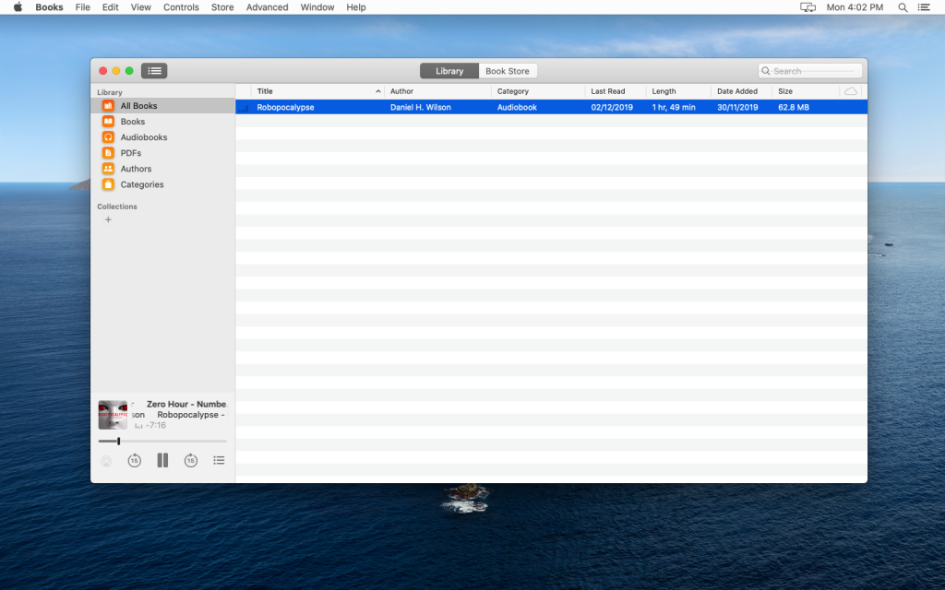The height and width of the screenshot is (590, 945).
Task: Click the Last Read date 02/12/2019
Action: 612,107
